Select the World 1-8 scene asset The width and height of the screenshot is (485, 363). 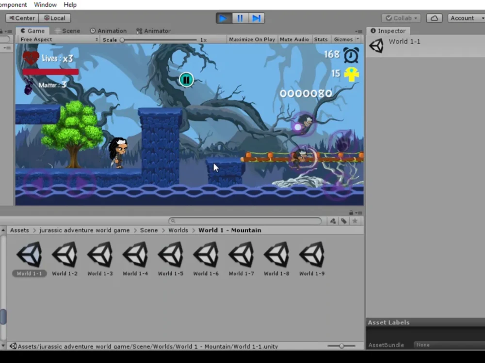click(x=276, y=258)
